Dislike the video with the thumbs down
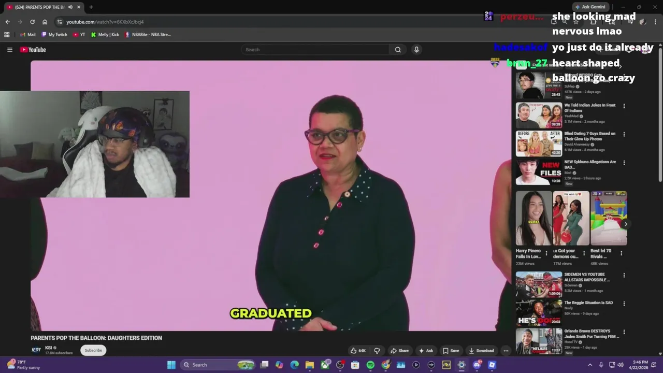The width and height of the screenshot is (663, 373). [377, 351]
